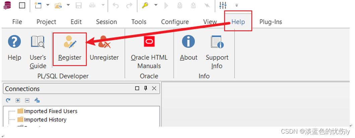Click the Commit icon
Screen dimensions: 355x138
[x=180, y=5]
